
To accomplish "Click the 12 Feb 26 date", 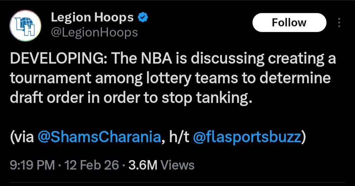I will pyautogui.click(x=91, y=165).
